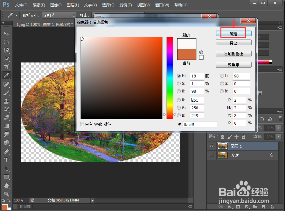
Task: Click the 添加到色板 button
Action: [x=233, y=54]
